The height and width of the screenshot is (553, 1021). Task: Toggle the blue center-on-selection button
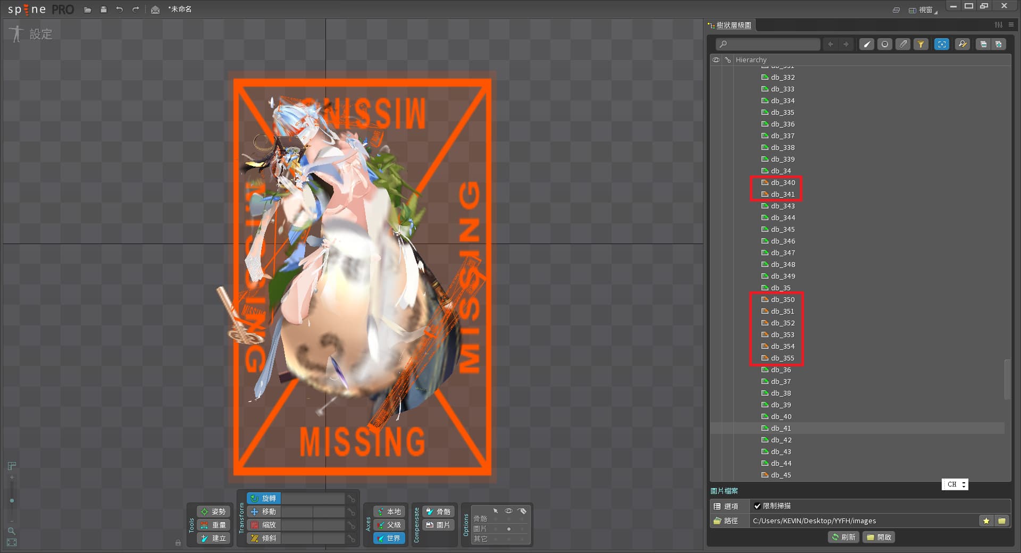point(942,44)
